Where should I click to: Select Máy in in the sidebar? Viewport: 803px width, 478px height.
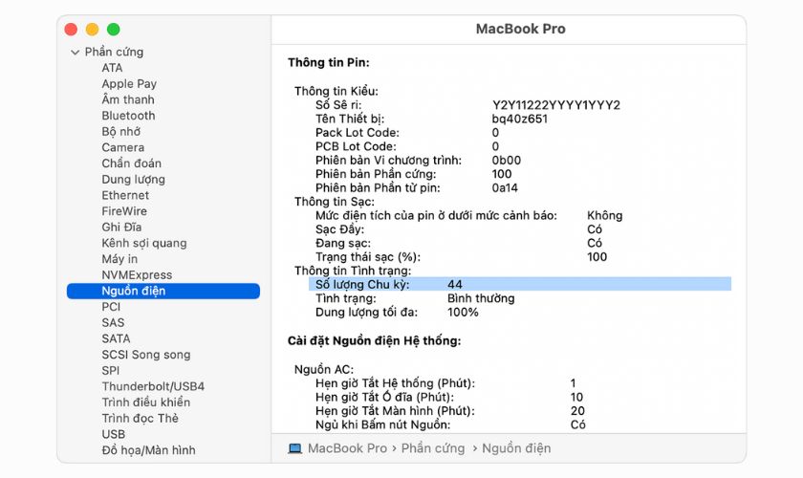coord(119,259)
